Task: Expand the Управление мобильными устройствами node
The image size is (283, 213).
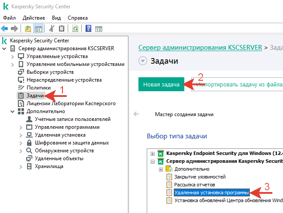Action: pos(13,65)
